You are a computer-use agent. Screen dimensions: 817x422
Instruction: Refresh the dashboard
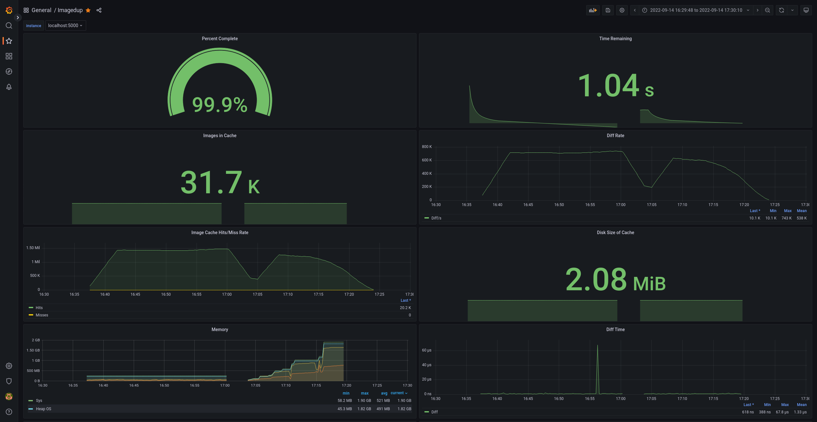tap(781, 10)
